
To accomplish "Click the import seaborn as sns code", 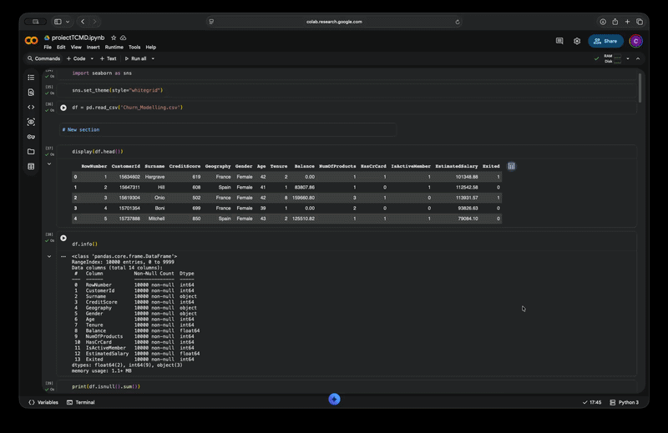I will [x=102, y=73].
